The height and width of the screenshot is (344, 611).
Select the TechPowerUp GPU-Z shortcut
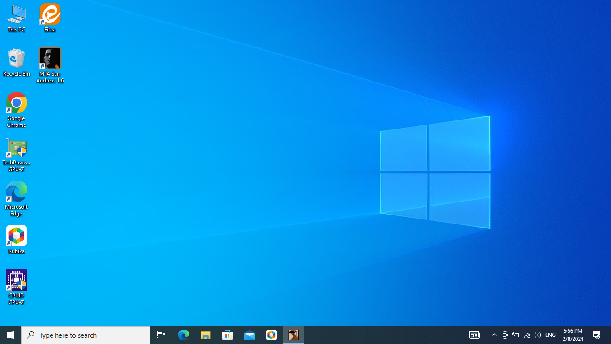point(17,154)
